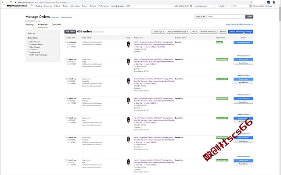
Task: Click the blue request button in Anthony's row
Action: [243, 98]
